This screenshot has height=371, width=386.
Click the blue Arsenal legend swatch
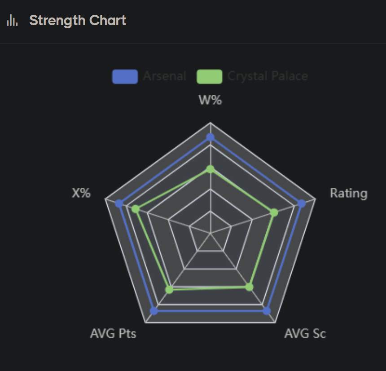[x=125, y=76]
